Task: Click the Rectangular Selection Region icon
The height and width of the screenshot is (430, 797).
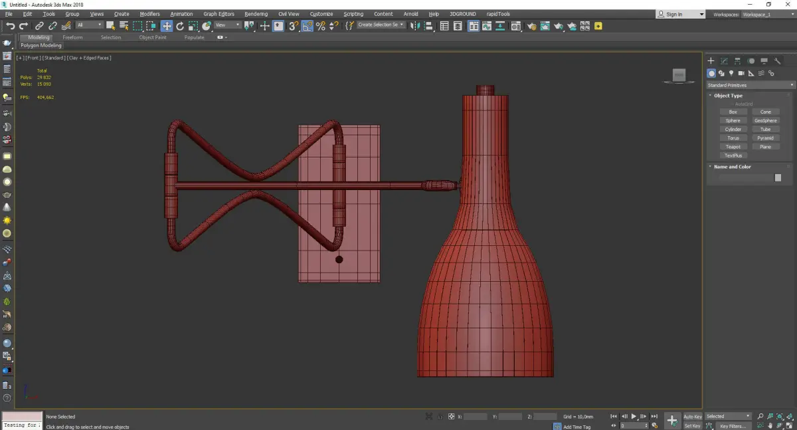Action: (137, 26)
